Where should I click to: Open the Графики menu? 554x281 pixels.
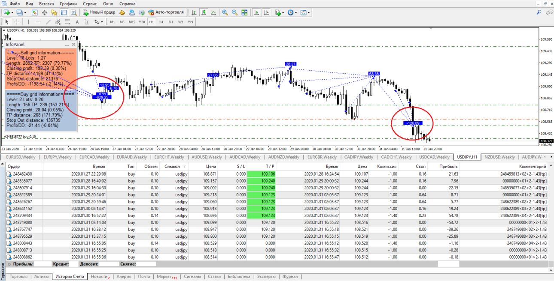[68, 3]
